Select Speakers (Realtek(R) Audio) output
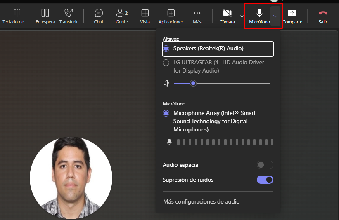Screen dimensions: 339x220 click(166, 49)
